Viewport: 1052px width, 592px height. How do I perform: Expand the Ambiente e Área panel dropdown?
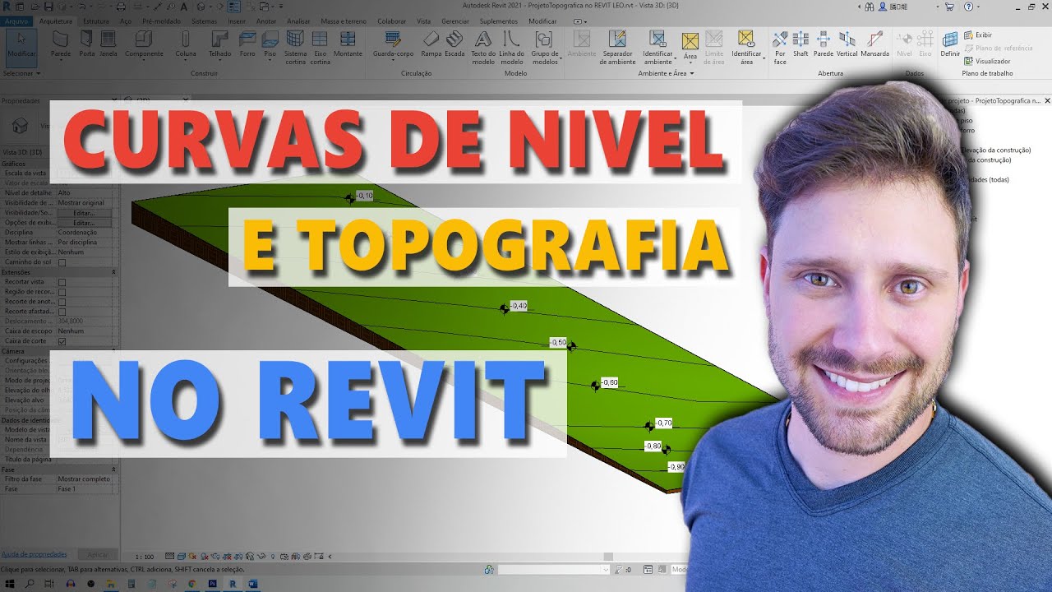[666, 73]
